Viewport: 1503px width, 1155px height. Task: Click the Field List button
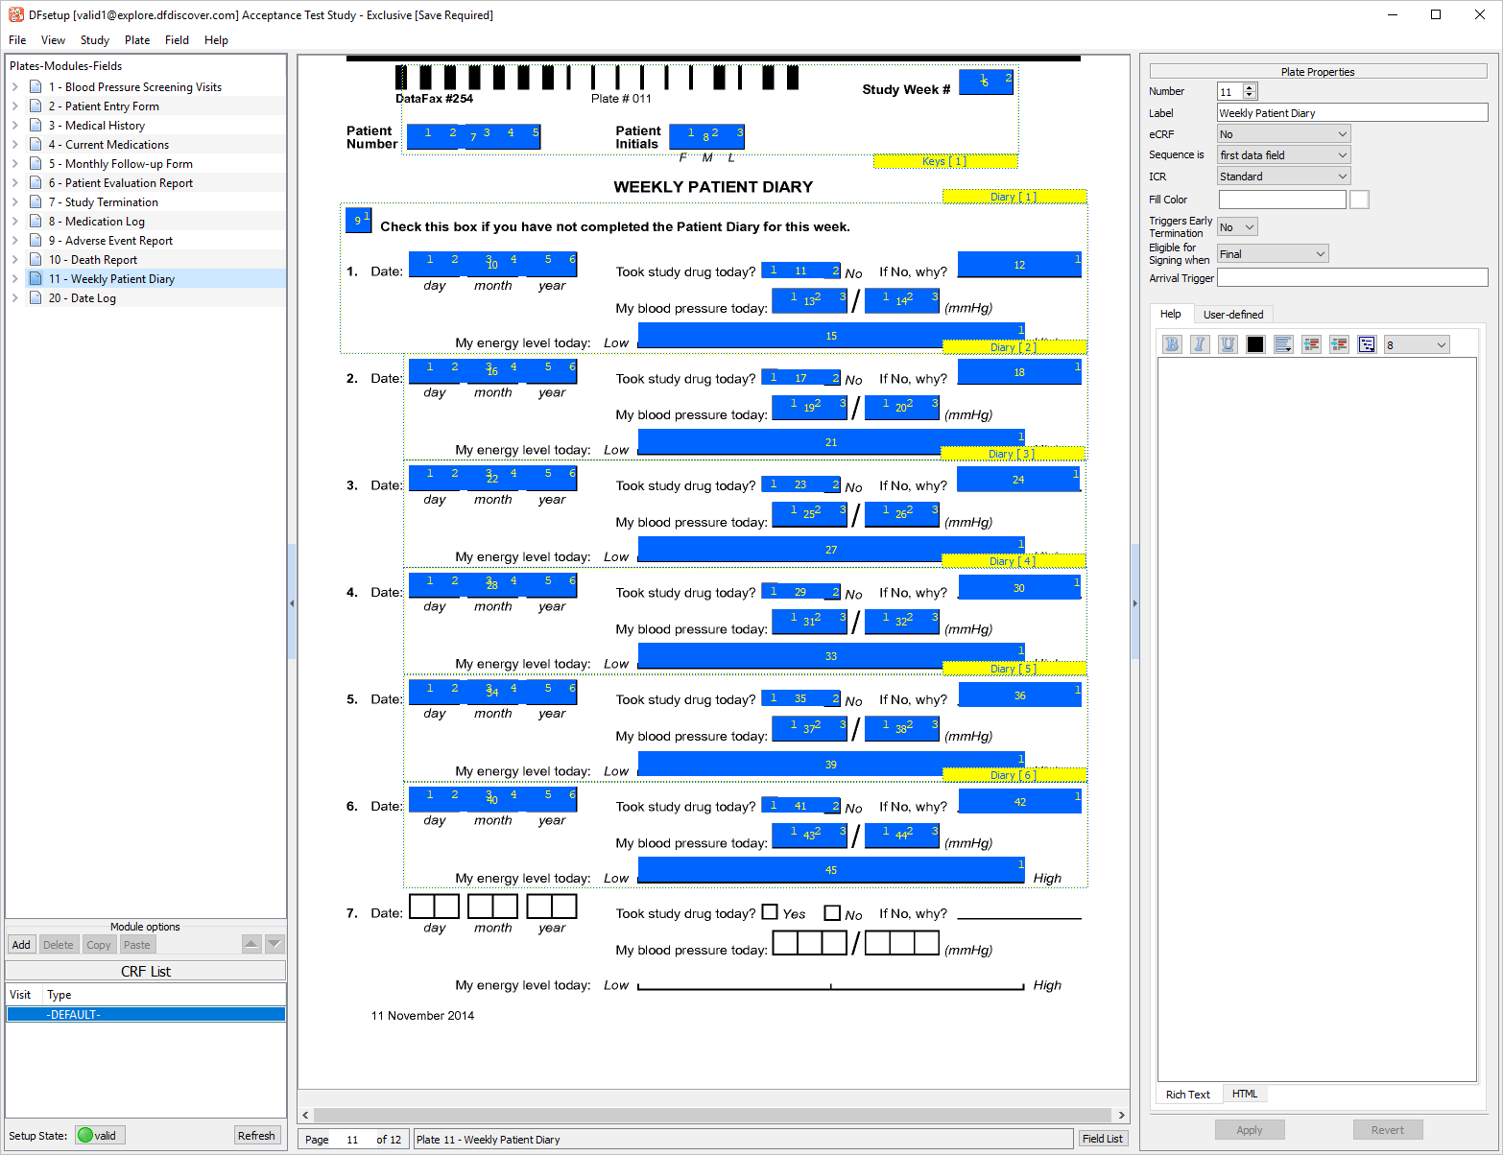(1102, 1139)
